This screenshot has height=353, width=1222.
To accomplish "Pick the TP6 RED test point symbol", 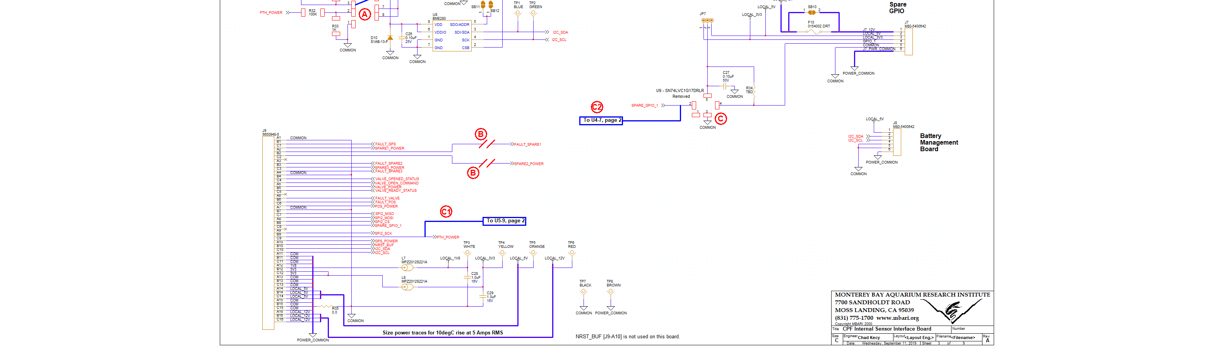I will tap(572, 253).
